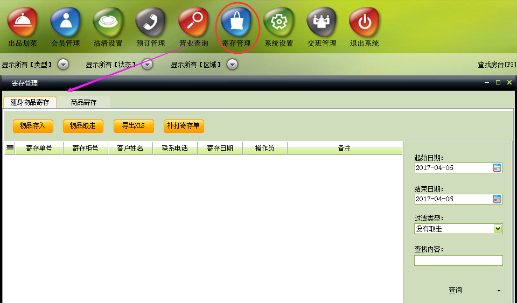
Task: Sort by 操作员 column header
Action: coord(265,148)
